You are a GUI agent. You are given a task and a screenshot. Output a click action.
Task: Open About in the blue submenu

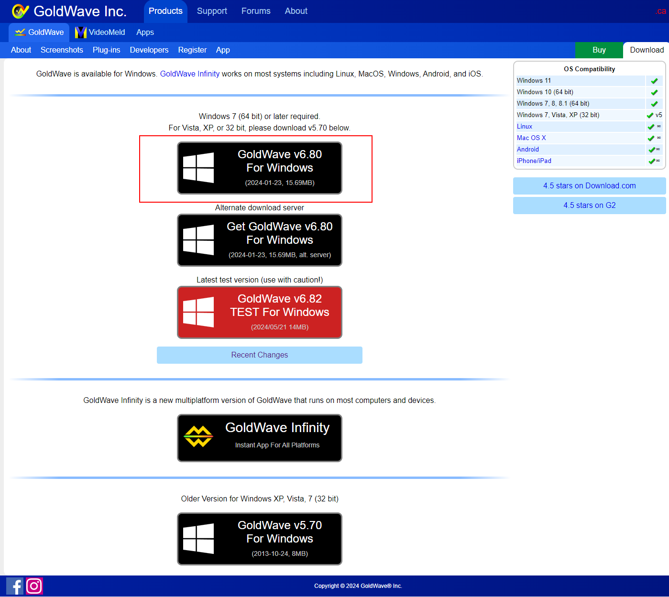click(x=21, y=50)
